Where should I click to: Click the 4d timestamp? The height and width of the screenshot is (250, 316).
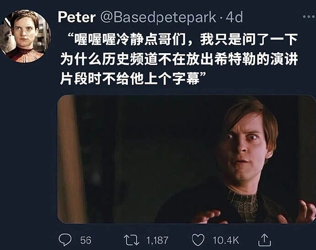[x=234, y=17]
